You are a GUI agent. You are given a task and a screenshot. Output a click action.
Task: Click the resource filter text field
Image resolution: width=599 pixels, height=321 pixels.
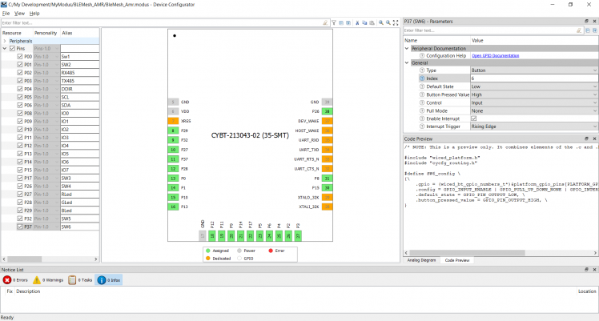coord(48,23)
